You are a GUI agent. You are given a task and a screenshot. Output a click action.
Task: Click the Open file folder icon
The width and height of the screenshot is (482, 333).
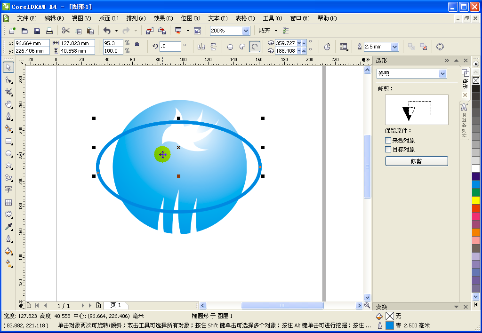pos(24,31)
